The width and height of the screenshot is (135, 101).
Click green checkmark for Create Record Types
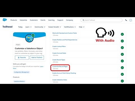point(122,61)
